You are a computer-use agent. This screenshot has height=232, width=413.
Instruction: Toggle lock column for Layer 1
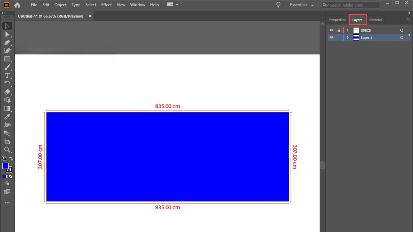[339, 37]
